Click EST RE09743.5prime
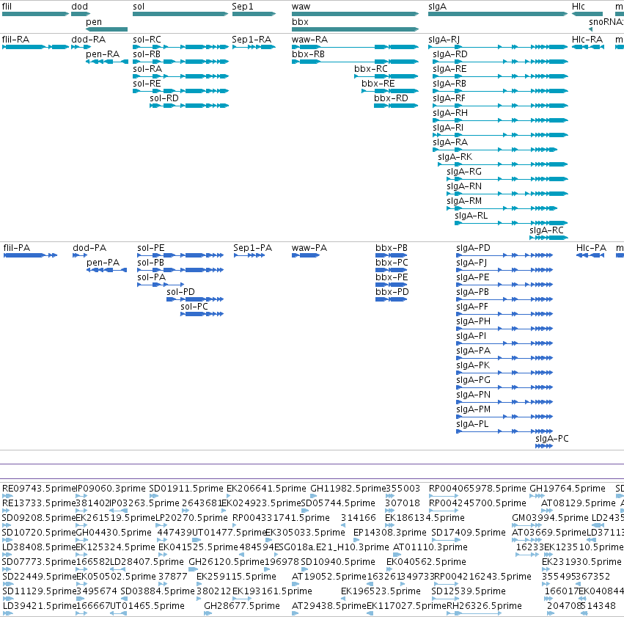The image size is (624, 617). tap(39, 489)
